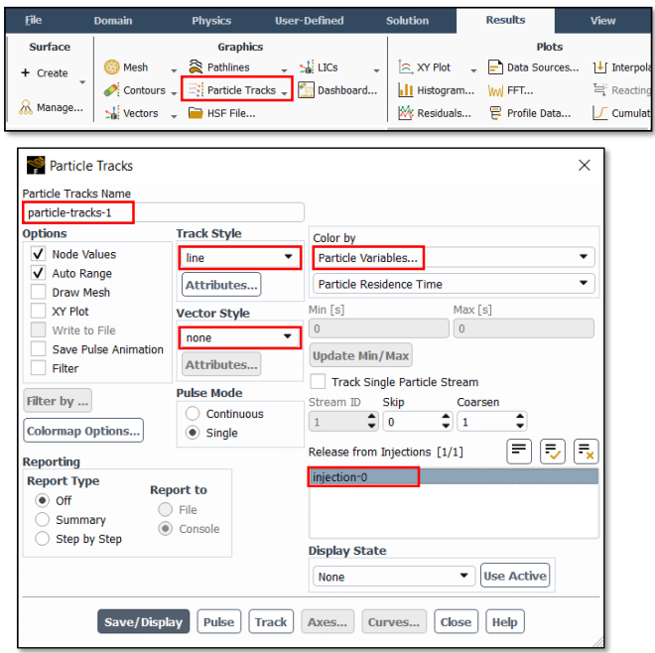Image resolution: width=655 pixels, height=653 pixels.
Task: Click the Particle Tracks Name field
Action: click(164, 212)
